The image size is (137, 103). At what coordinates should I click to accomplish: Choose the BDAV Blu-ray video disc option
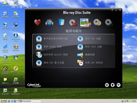click(52, 39)
